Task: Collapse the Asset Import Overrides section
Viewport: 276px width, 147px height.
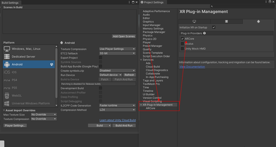Action: [4, 111]
